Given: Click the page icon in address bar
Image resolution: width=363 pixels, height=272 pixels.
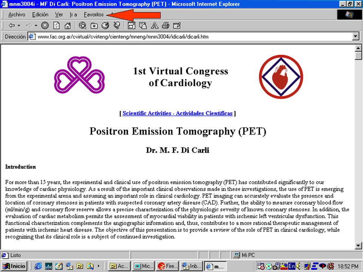Looking at the screenshot, I should 32,37.
